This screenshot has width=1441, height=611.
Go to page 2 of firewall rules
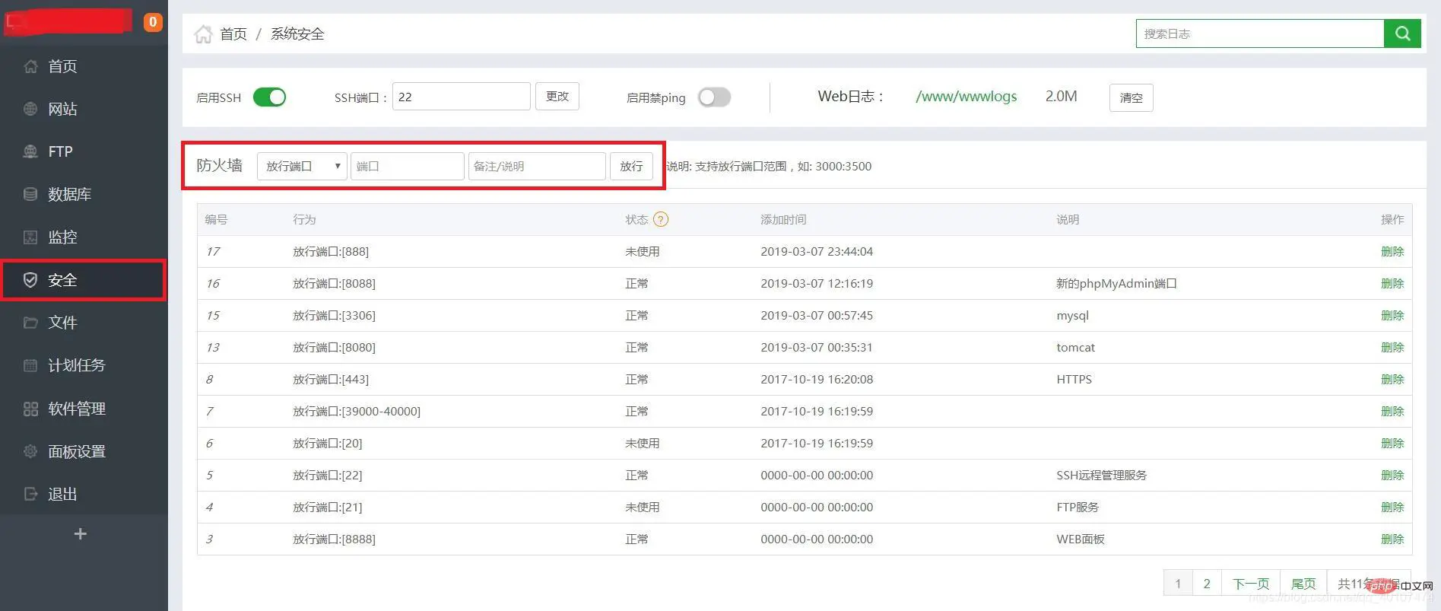[x=1207, y=584]
